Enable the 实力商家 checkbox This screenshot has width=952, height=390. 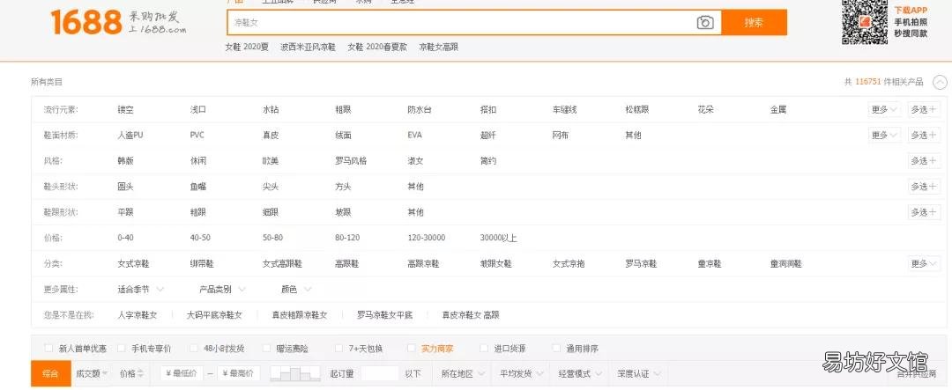tap(411, 348)
